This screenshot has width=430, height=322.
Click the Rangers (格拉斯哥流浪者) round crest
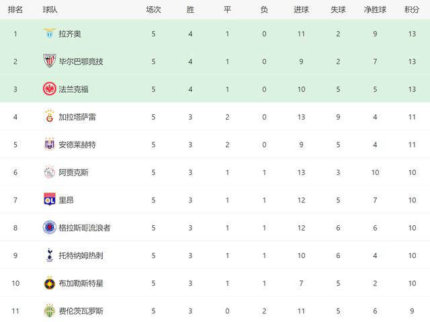[x=49, y=227]
